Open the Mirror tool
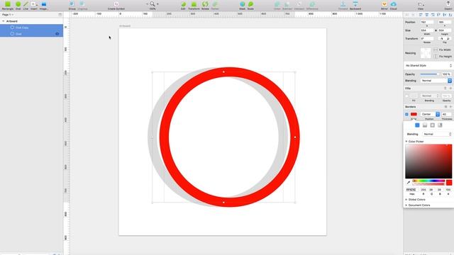454x255 pixels. point(384,4)
